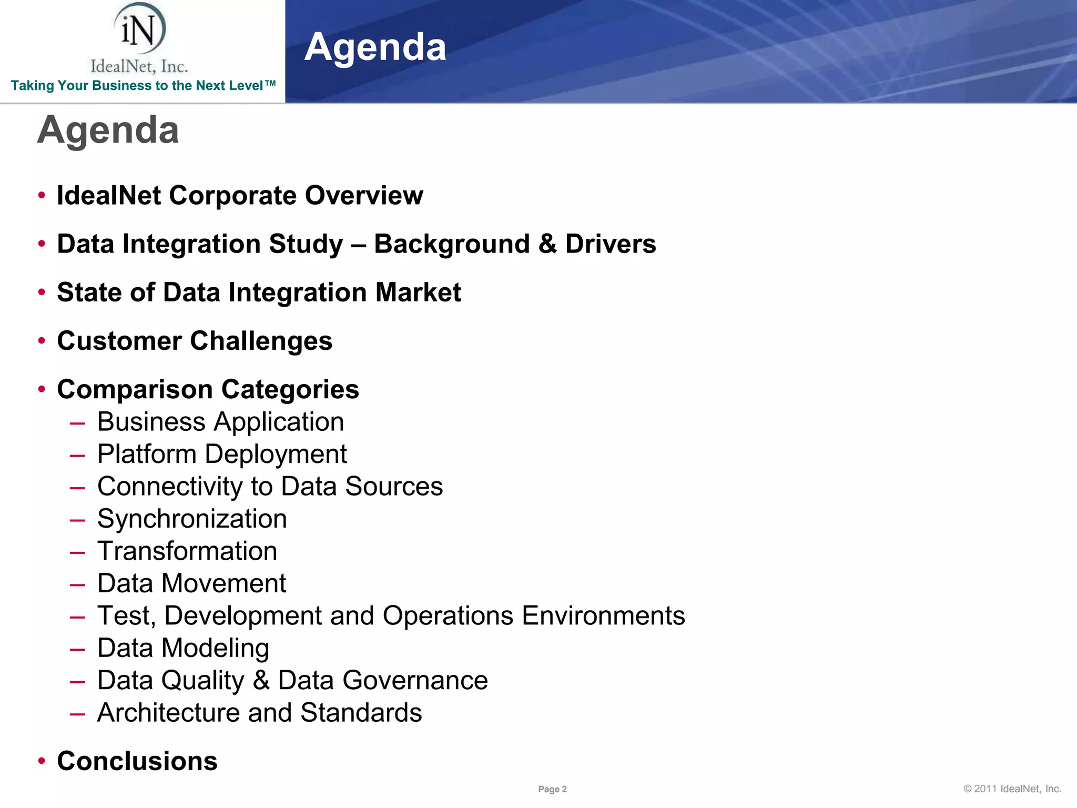The width and height of the screenshot is (1077, 808).
Task: Click the Page 2 footer label
Action: click(552, 789)
